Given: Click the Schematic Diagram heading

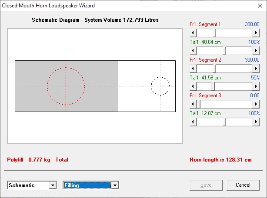Looking at the screenshot, I should pyautogui.click(x=56, y=20).
